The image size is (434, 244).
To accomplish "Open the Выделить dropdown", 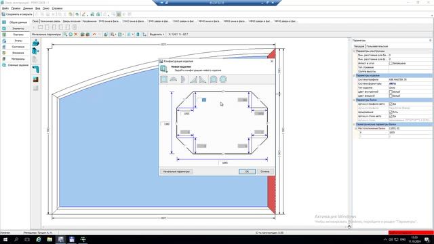I will [157, 35].
